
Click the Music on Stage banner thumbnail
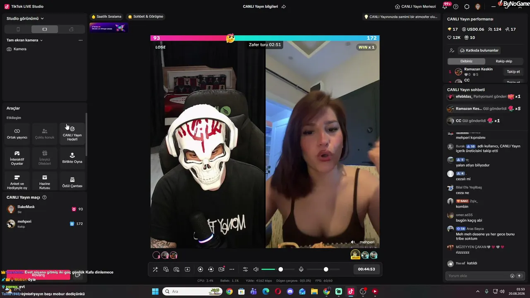click(x=108, y=28)
